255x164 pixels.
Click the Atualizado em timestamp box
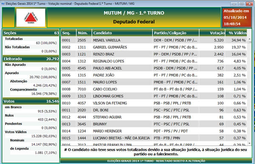(x=236, y=17)
